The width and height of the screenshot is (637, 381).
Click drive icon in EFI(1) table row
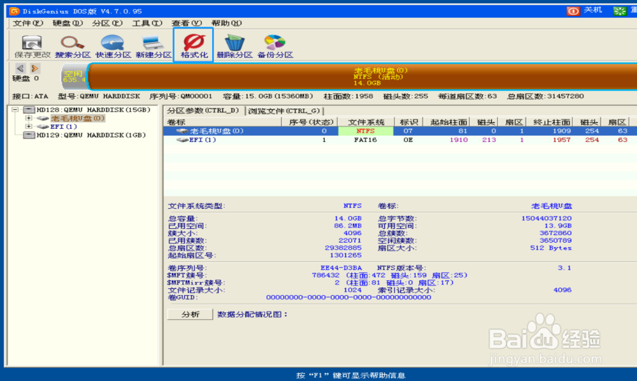182,140
